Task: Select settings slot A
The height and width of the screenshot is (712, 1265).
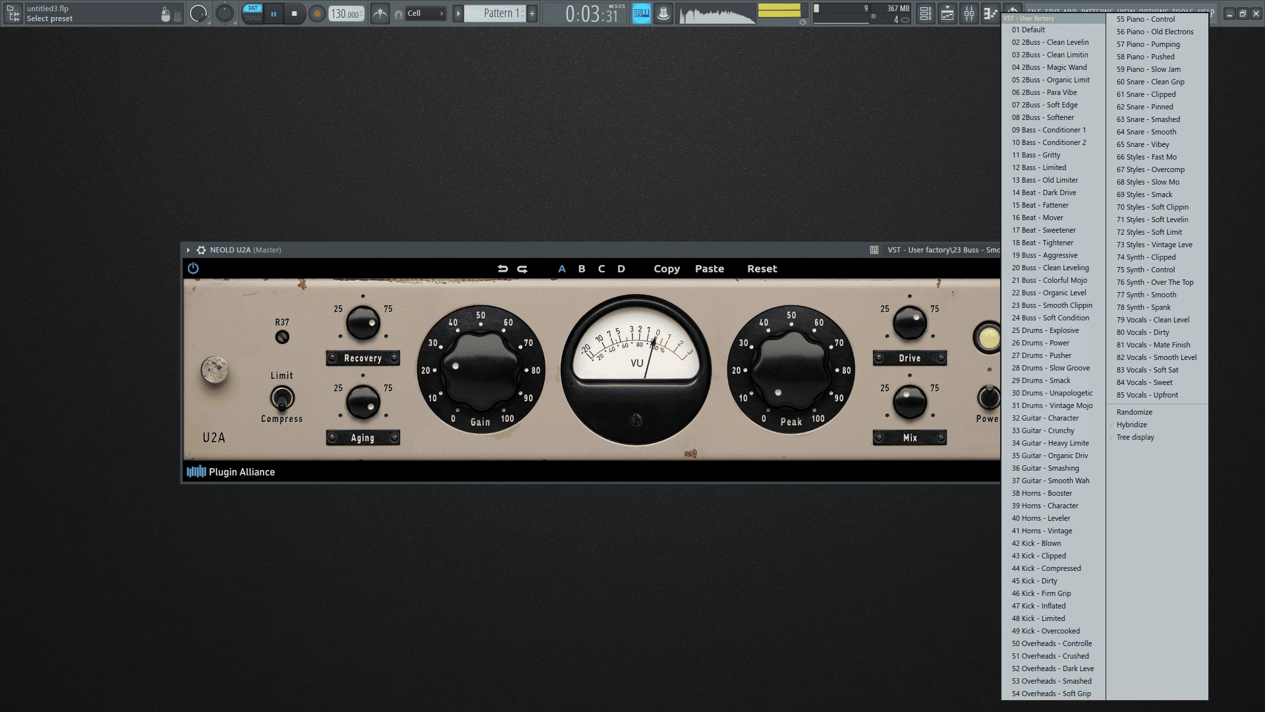Action: tap(562, 268)
